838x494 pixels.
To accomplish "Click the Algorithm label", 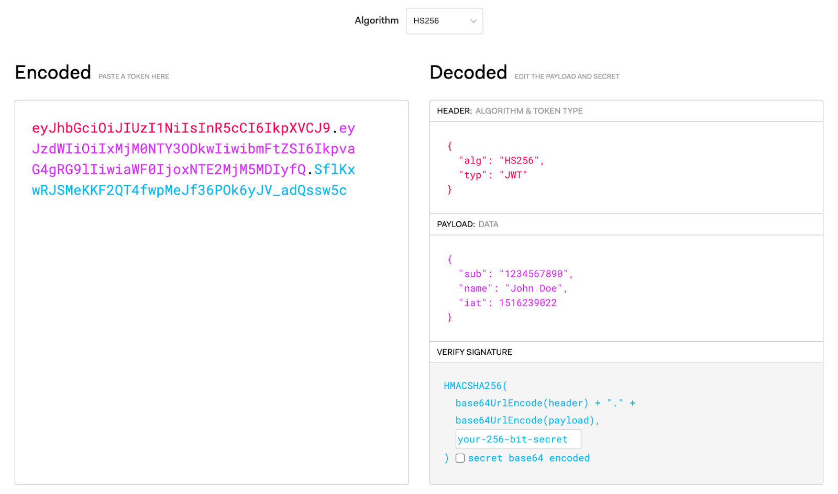I will [377, 20].
